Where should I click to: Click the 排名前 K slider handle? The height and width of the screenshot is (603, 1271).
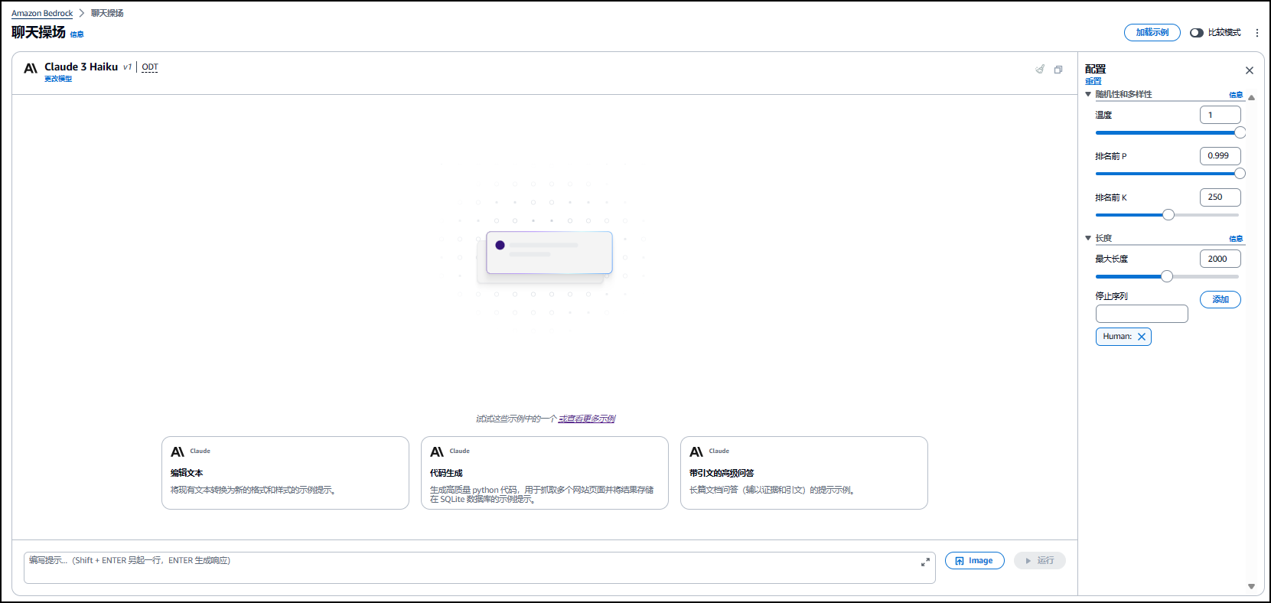1168,215
